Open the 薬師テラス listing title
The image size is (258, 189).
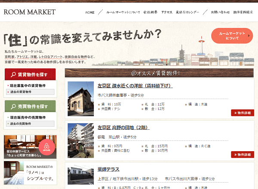coord(108,169)
